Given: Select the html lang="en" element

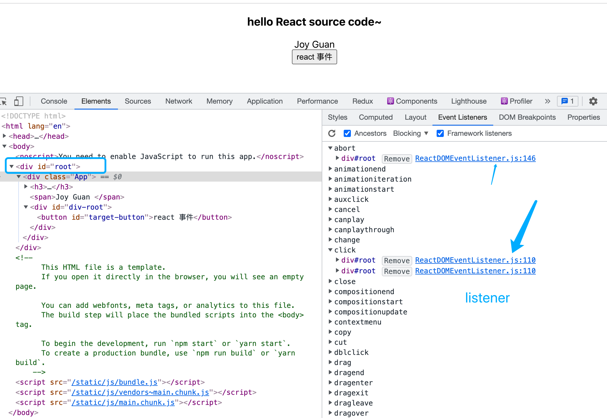Looking at the screenshot, I should pyautogui.click(x=36, y=126).
